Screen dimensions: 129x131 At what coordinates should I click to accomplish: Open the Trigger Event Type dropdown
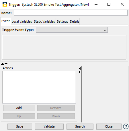72,30
